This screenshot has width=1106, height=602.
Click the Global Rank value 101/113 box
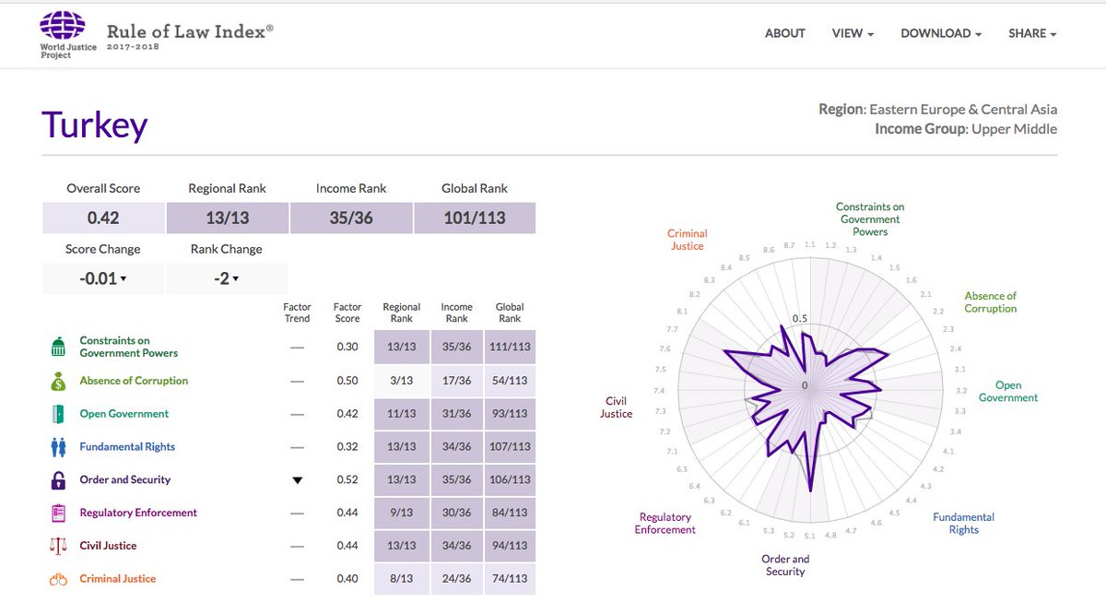coord(475,218)
